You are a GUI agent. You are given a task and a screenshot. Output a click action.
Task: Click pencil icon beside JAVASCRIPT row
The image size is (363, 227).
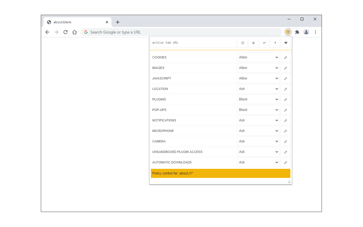pyautogui.click(x=286, y=78)
